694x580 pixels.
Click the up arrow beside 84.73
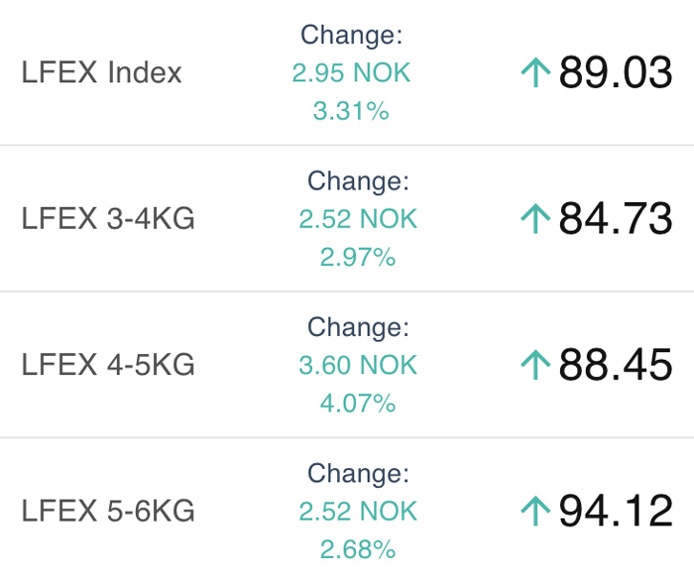coord(535,218)
